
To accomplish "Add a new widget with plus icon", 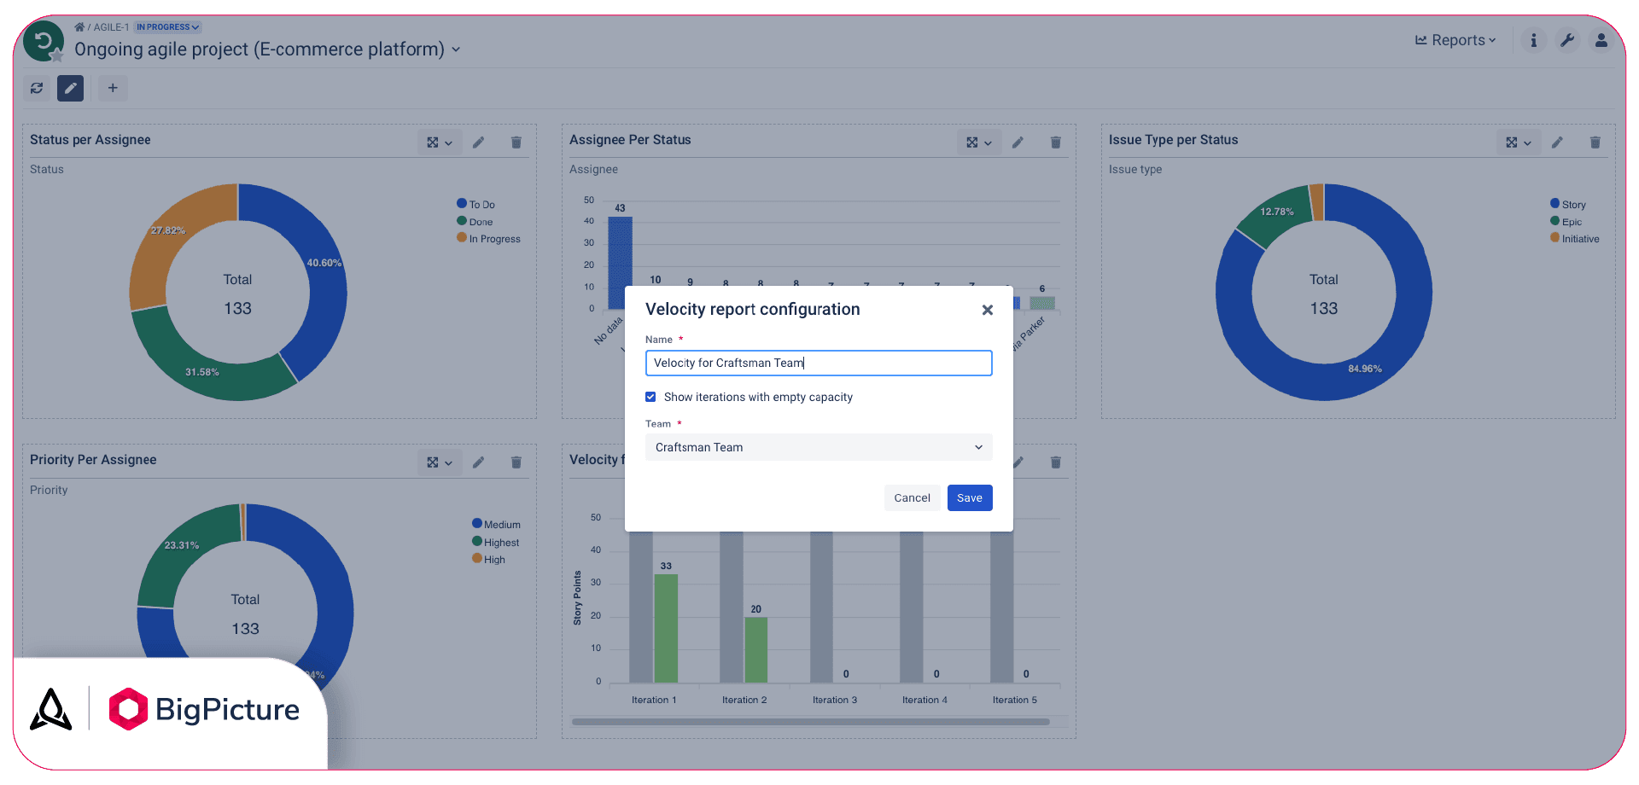I will [x=113, y=88].
